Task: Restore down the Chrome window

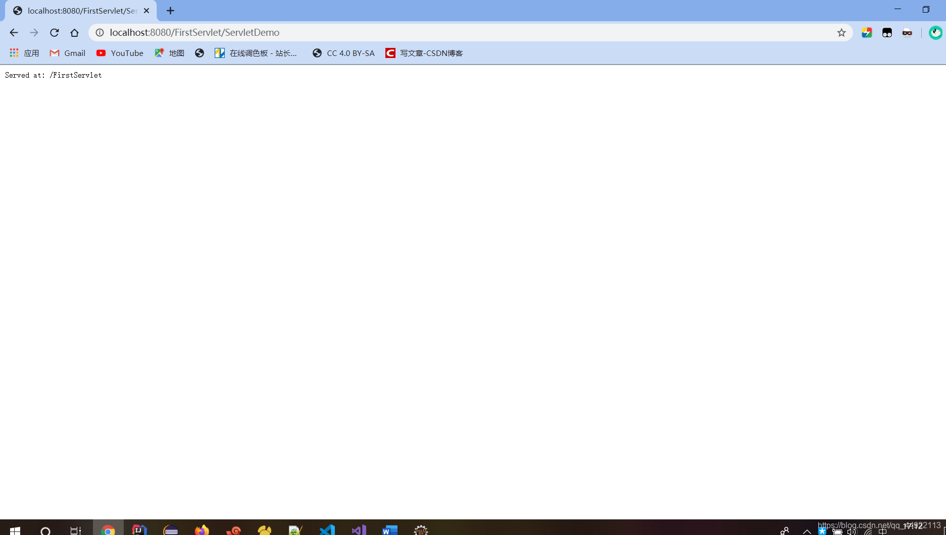Action: click(x=926, y=9)
